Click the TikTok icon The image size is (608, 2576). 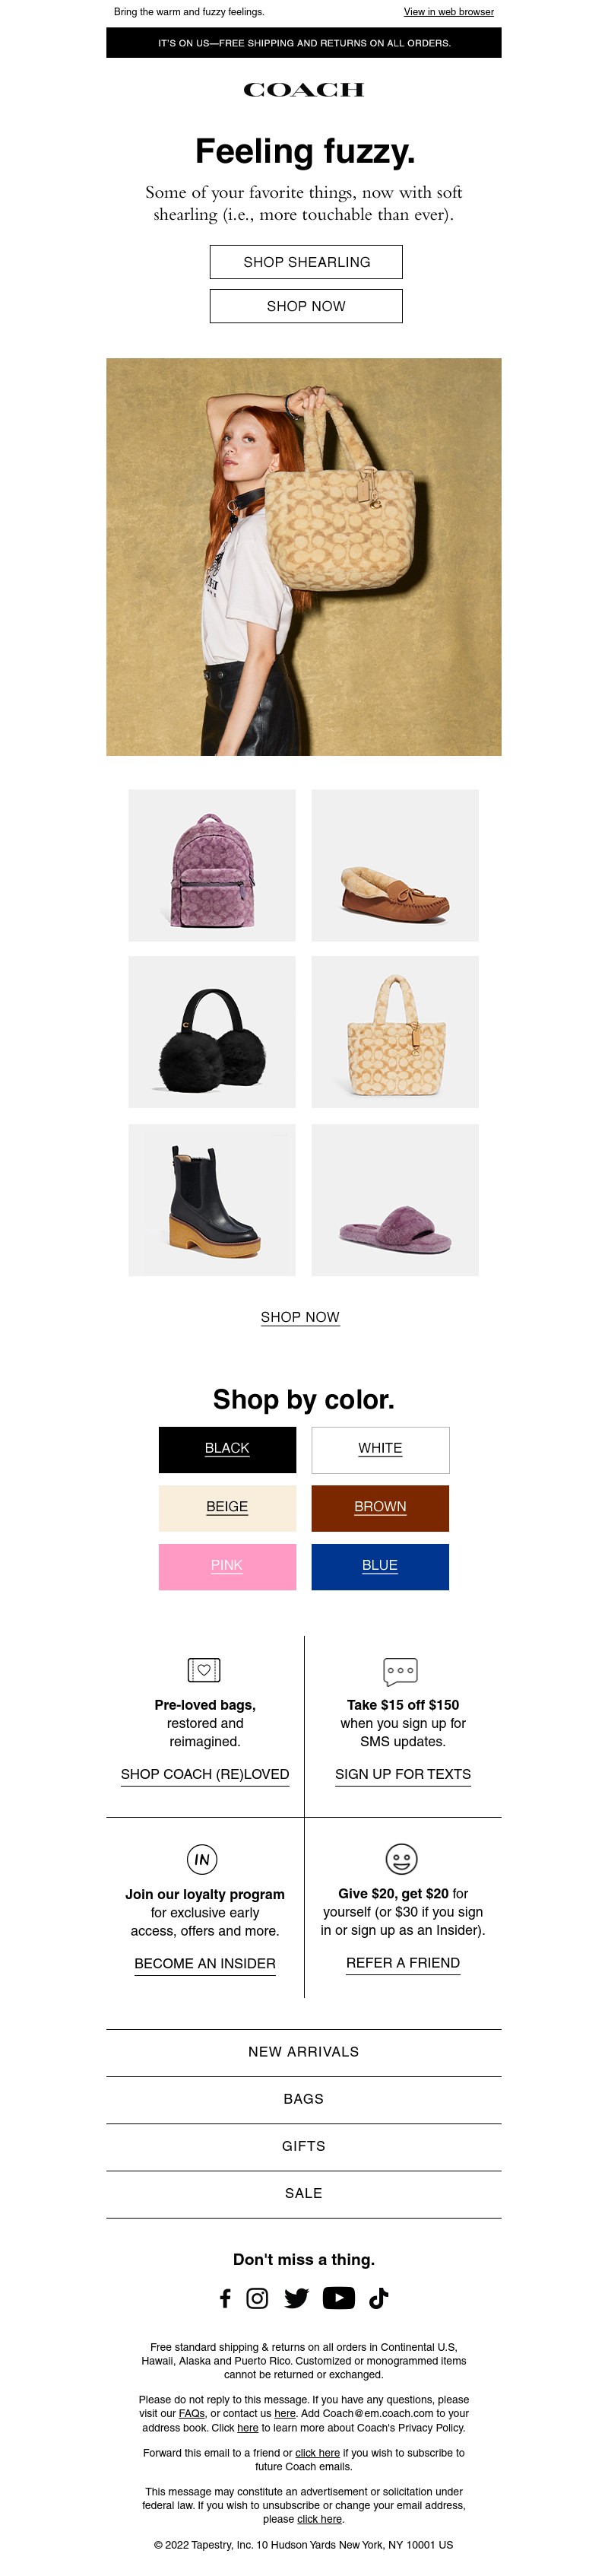(x=379, y=2298)
